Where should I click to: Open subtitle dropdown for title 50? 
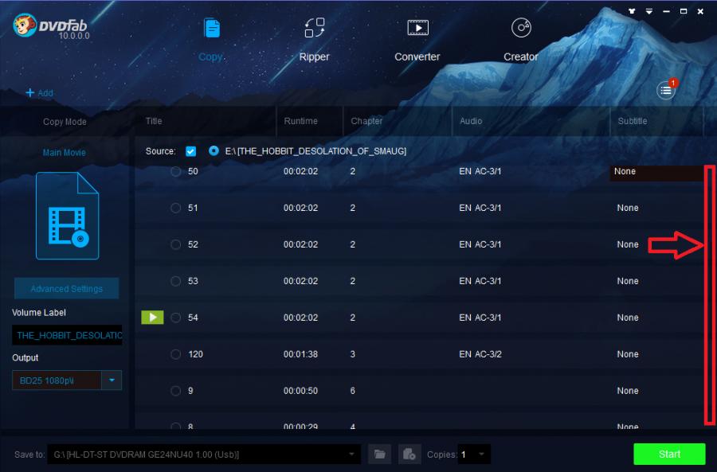[656, 172]
